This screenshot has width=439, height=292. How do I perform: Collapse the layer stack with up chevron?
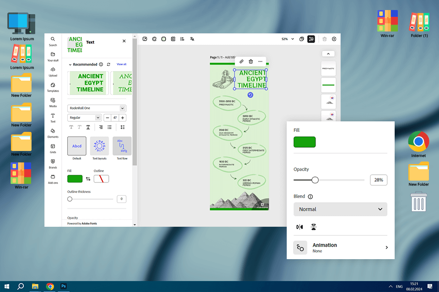(x=328, y=54)
